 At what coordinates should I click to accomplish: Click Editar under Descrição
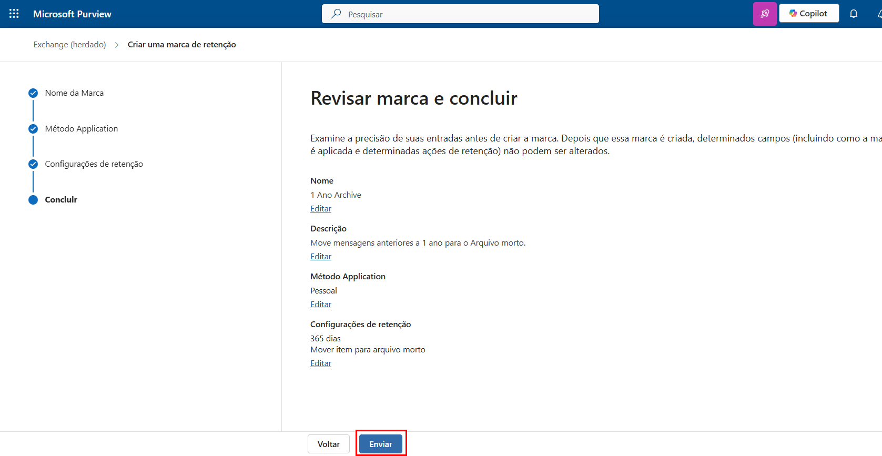(x=321, y=257)
